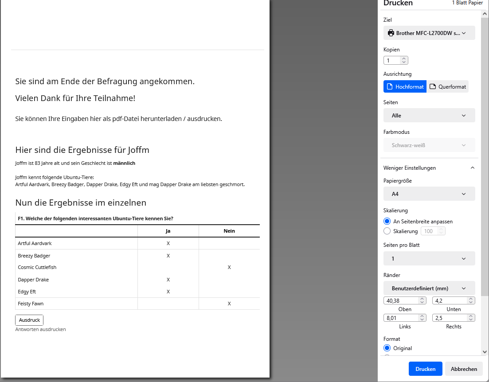Select the Original format radio button
Viewport: 489px width, 382px height.
[387, 348]
